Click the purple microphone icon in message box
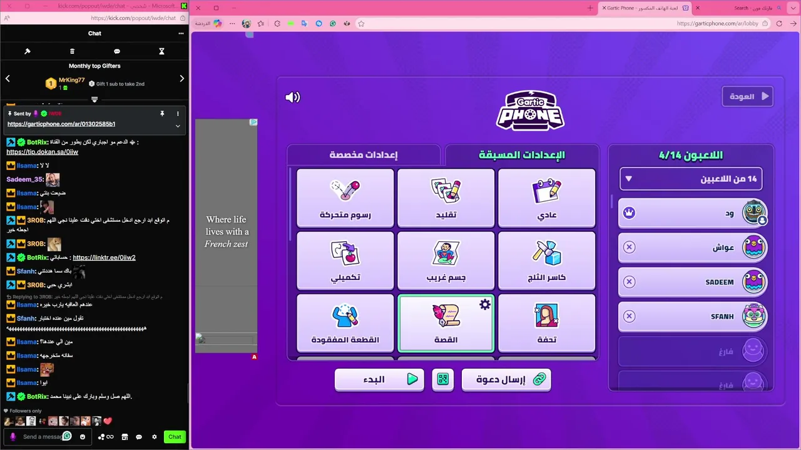The height and width of the screenshot is (450, 801). point(13,437)
